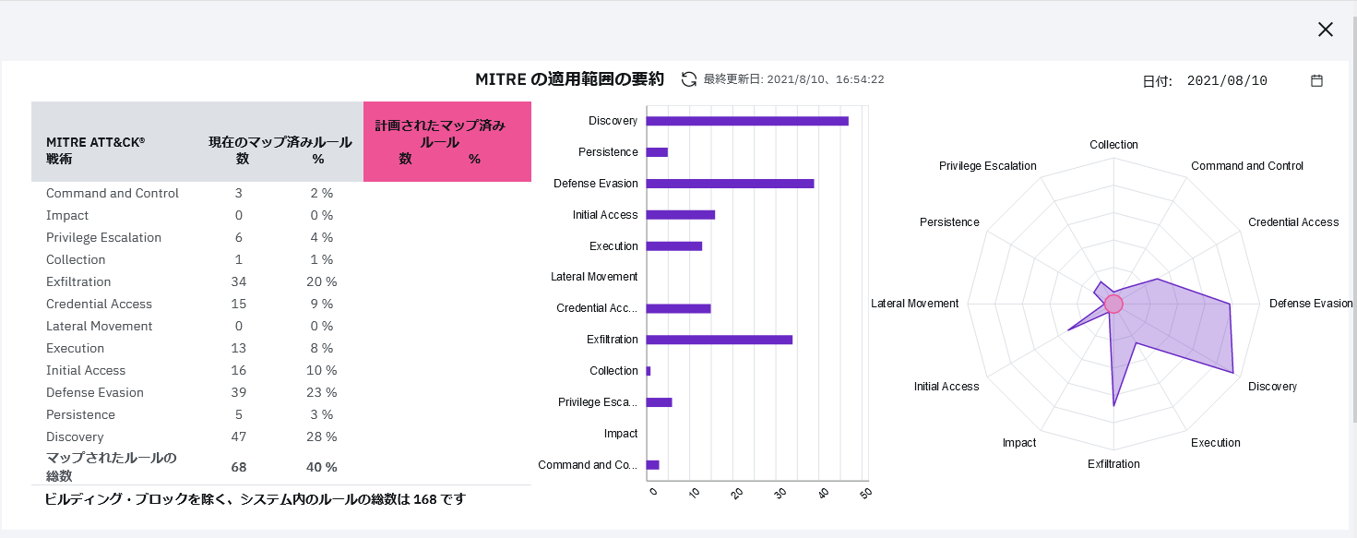Select Collection in the tactics table

coord(76,259)
